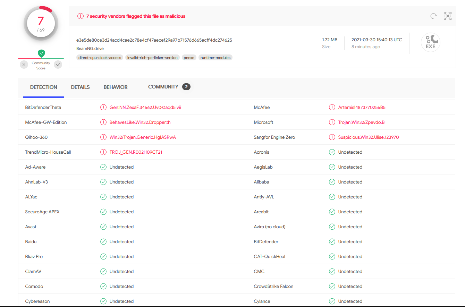Click green check icon in ALYac row

[x=103, y=197]
